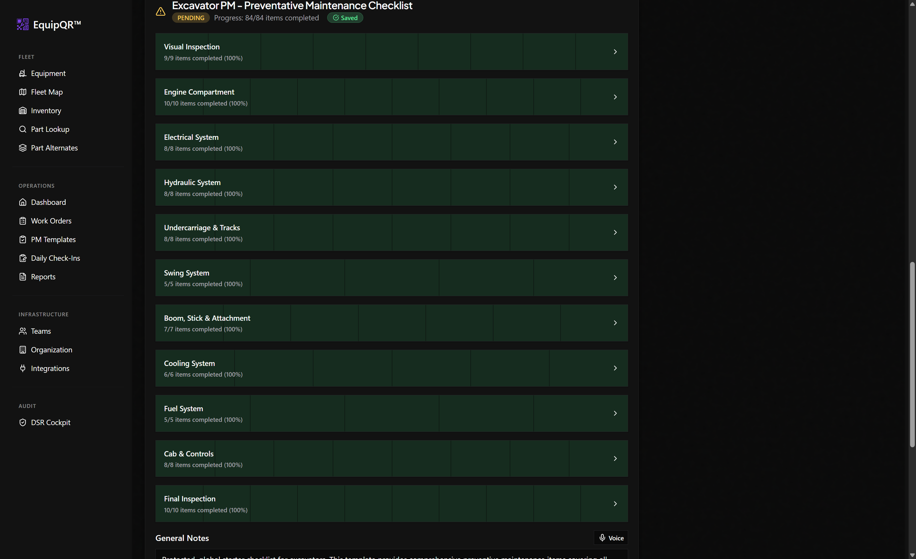Click the EquipQR logo icon
916x559 pixels.
click(x=23, y=25)
